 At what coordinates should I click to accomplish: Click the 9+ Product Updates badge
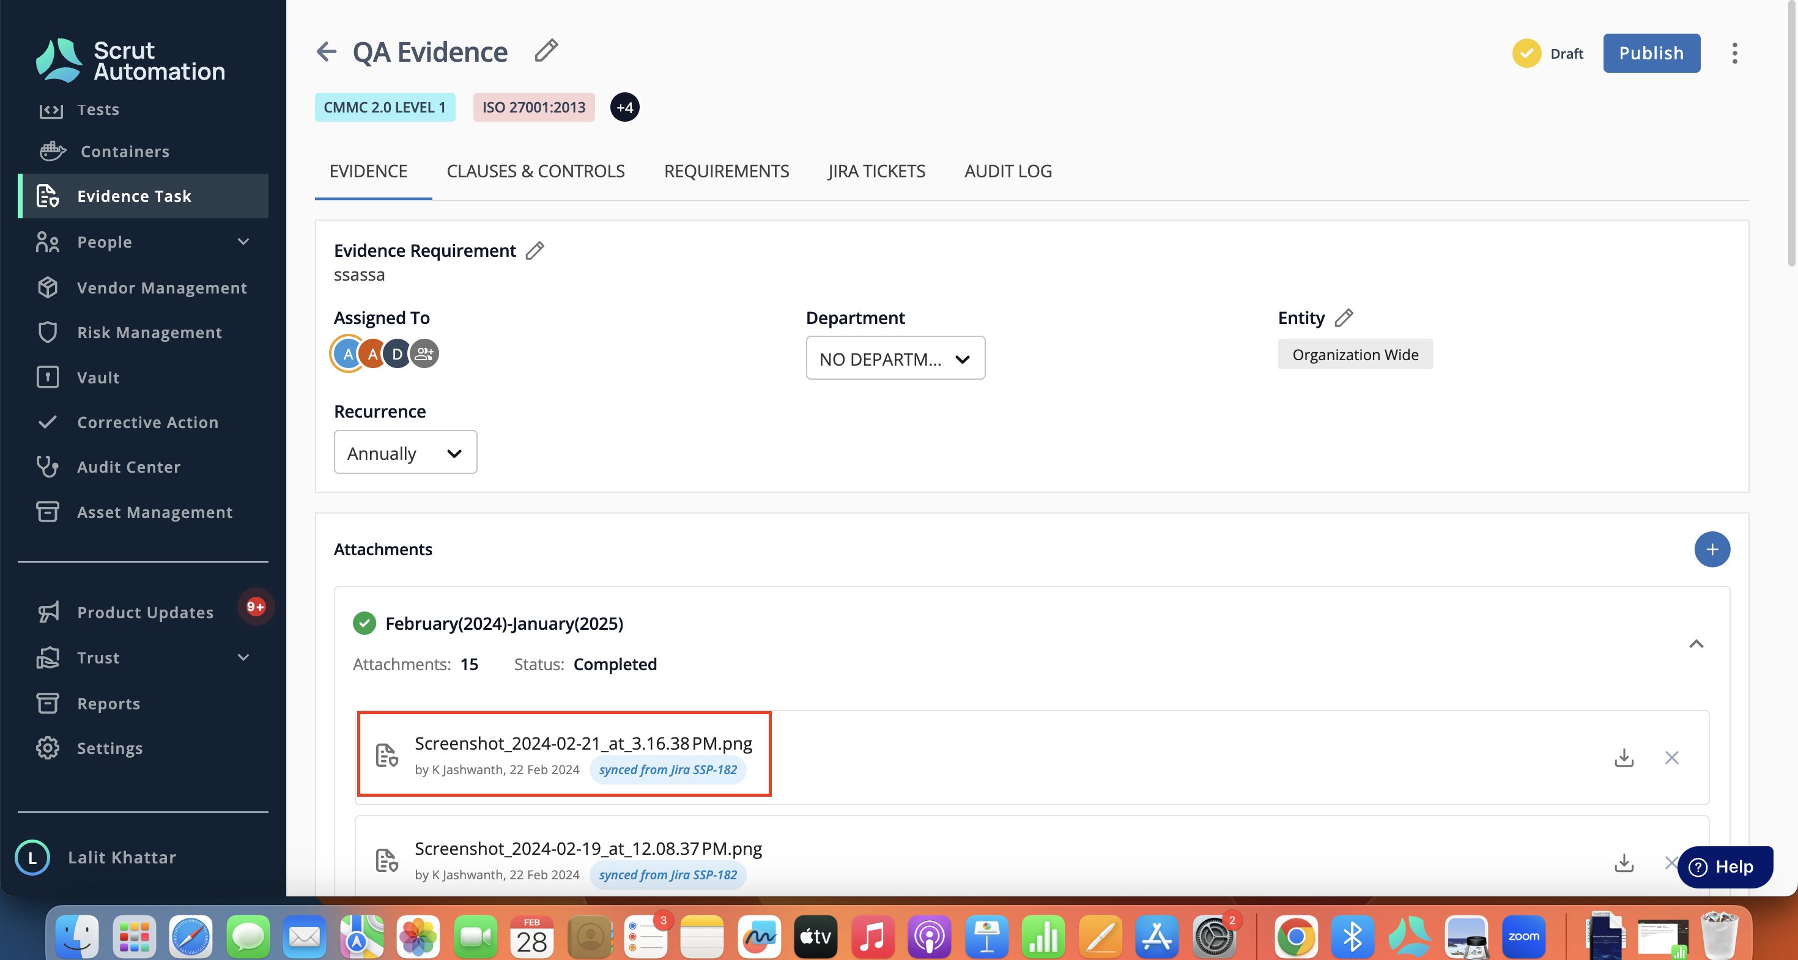(x=256, y=607)
